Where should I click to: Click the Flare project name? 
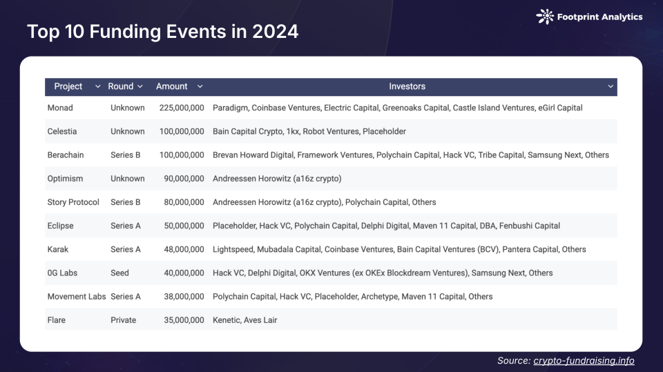57,320
